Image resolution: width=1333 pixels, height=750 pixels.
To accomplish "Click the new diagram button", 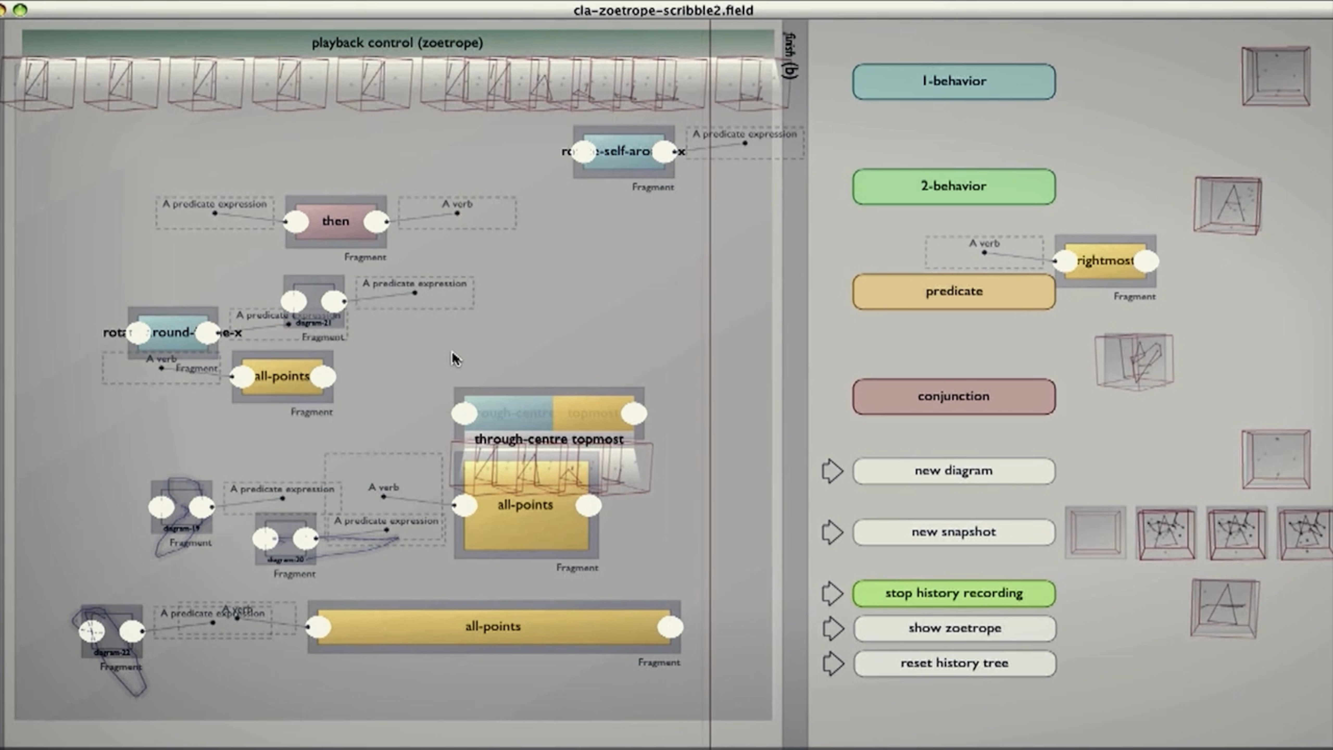I will click(954, 471).
